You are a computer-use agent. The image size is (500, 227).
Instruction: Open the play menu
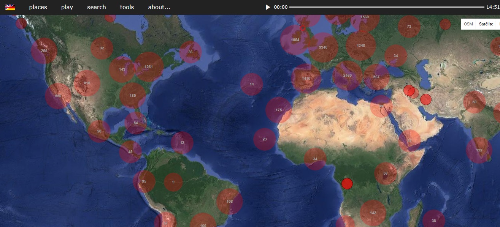point(67,7)
